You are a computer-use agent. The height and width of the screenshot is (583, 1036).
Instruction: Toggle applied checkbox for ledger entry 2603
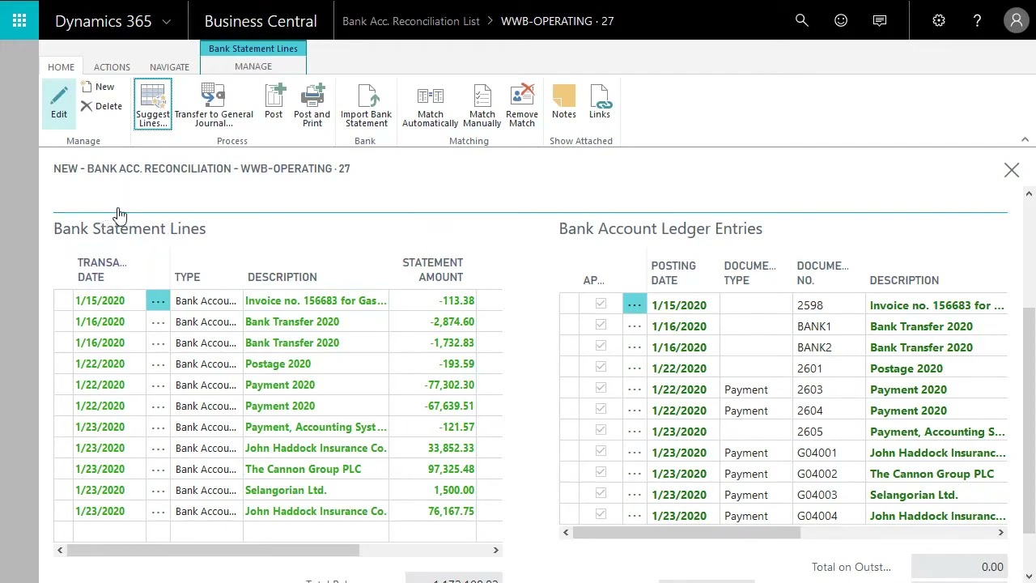pyautogui.click(x=601, y=388)
